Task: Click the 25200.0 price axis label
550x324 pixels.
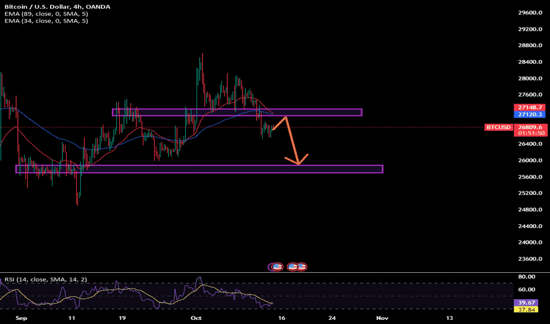Action: (530, 193)
